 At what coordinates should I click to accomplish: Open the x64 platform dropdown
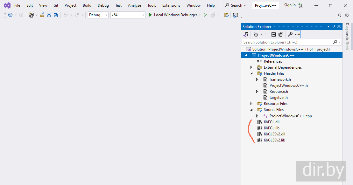[128, 15]
